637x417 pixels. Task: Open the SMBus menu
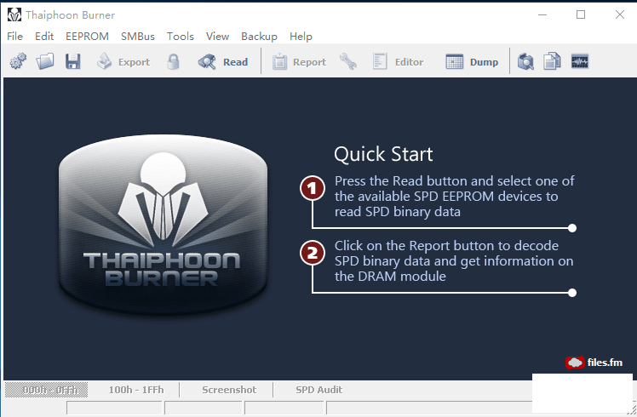138,36
